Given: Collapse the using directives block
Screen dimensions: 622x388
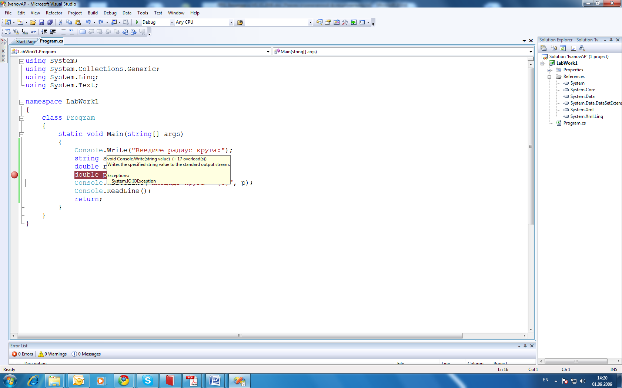Looking at the screenshot, I should [22, 61].
